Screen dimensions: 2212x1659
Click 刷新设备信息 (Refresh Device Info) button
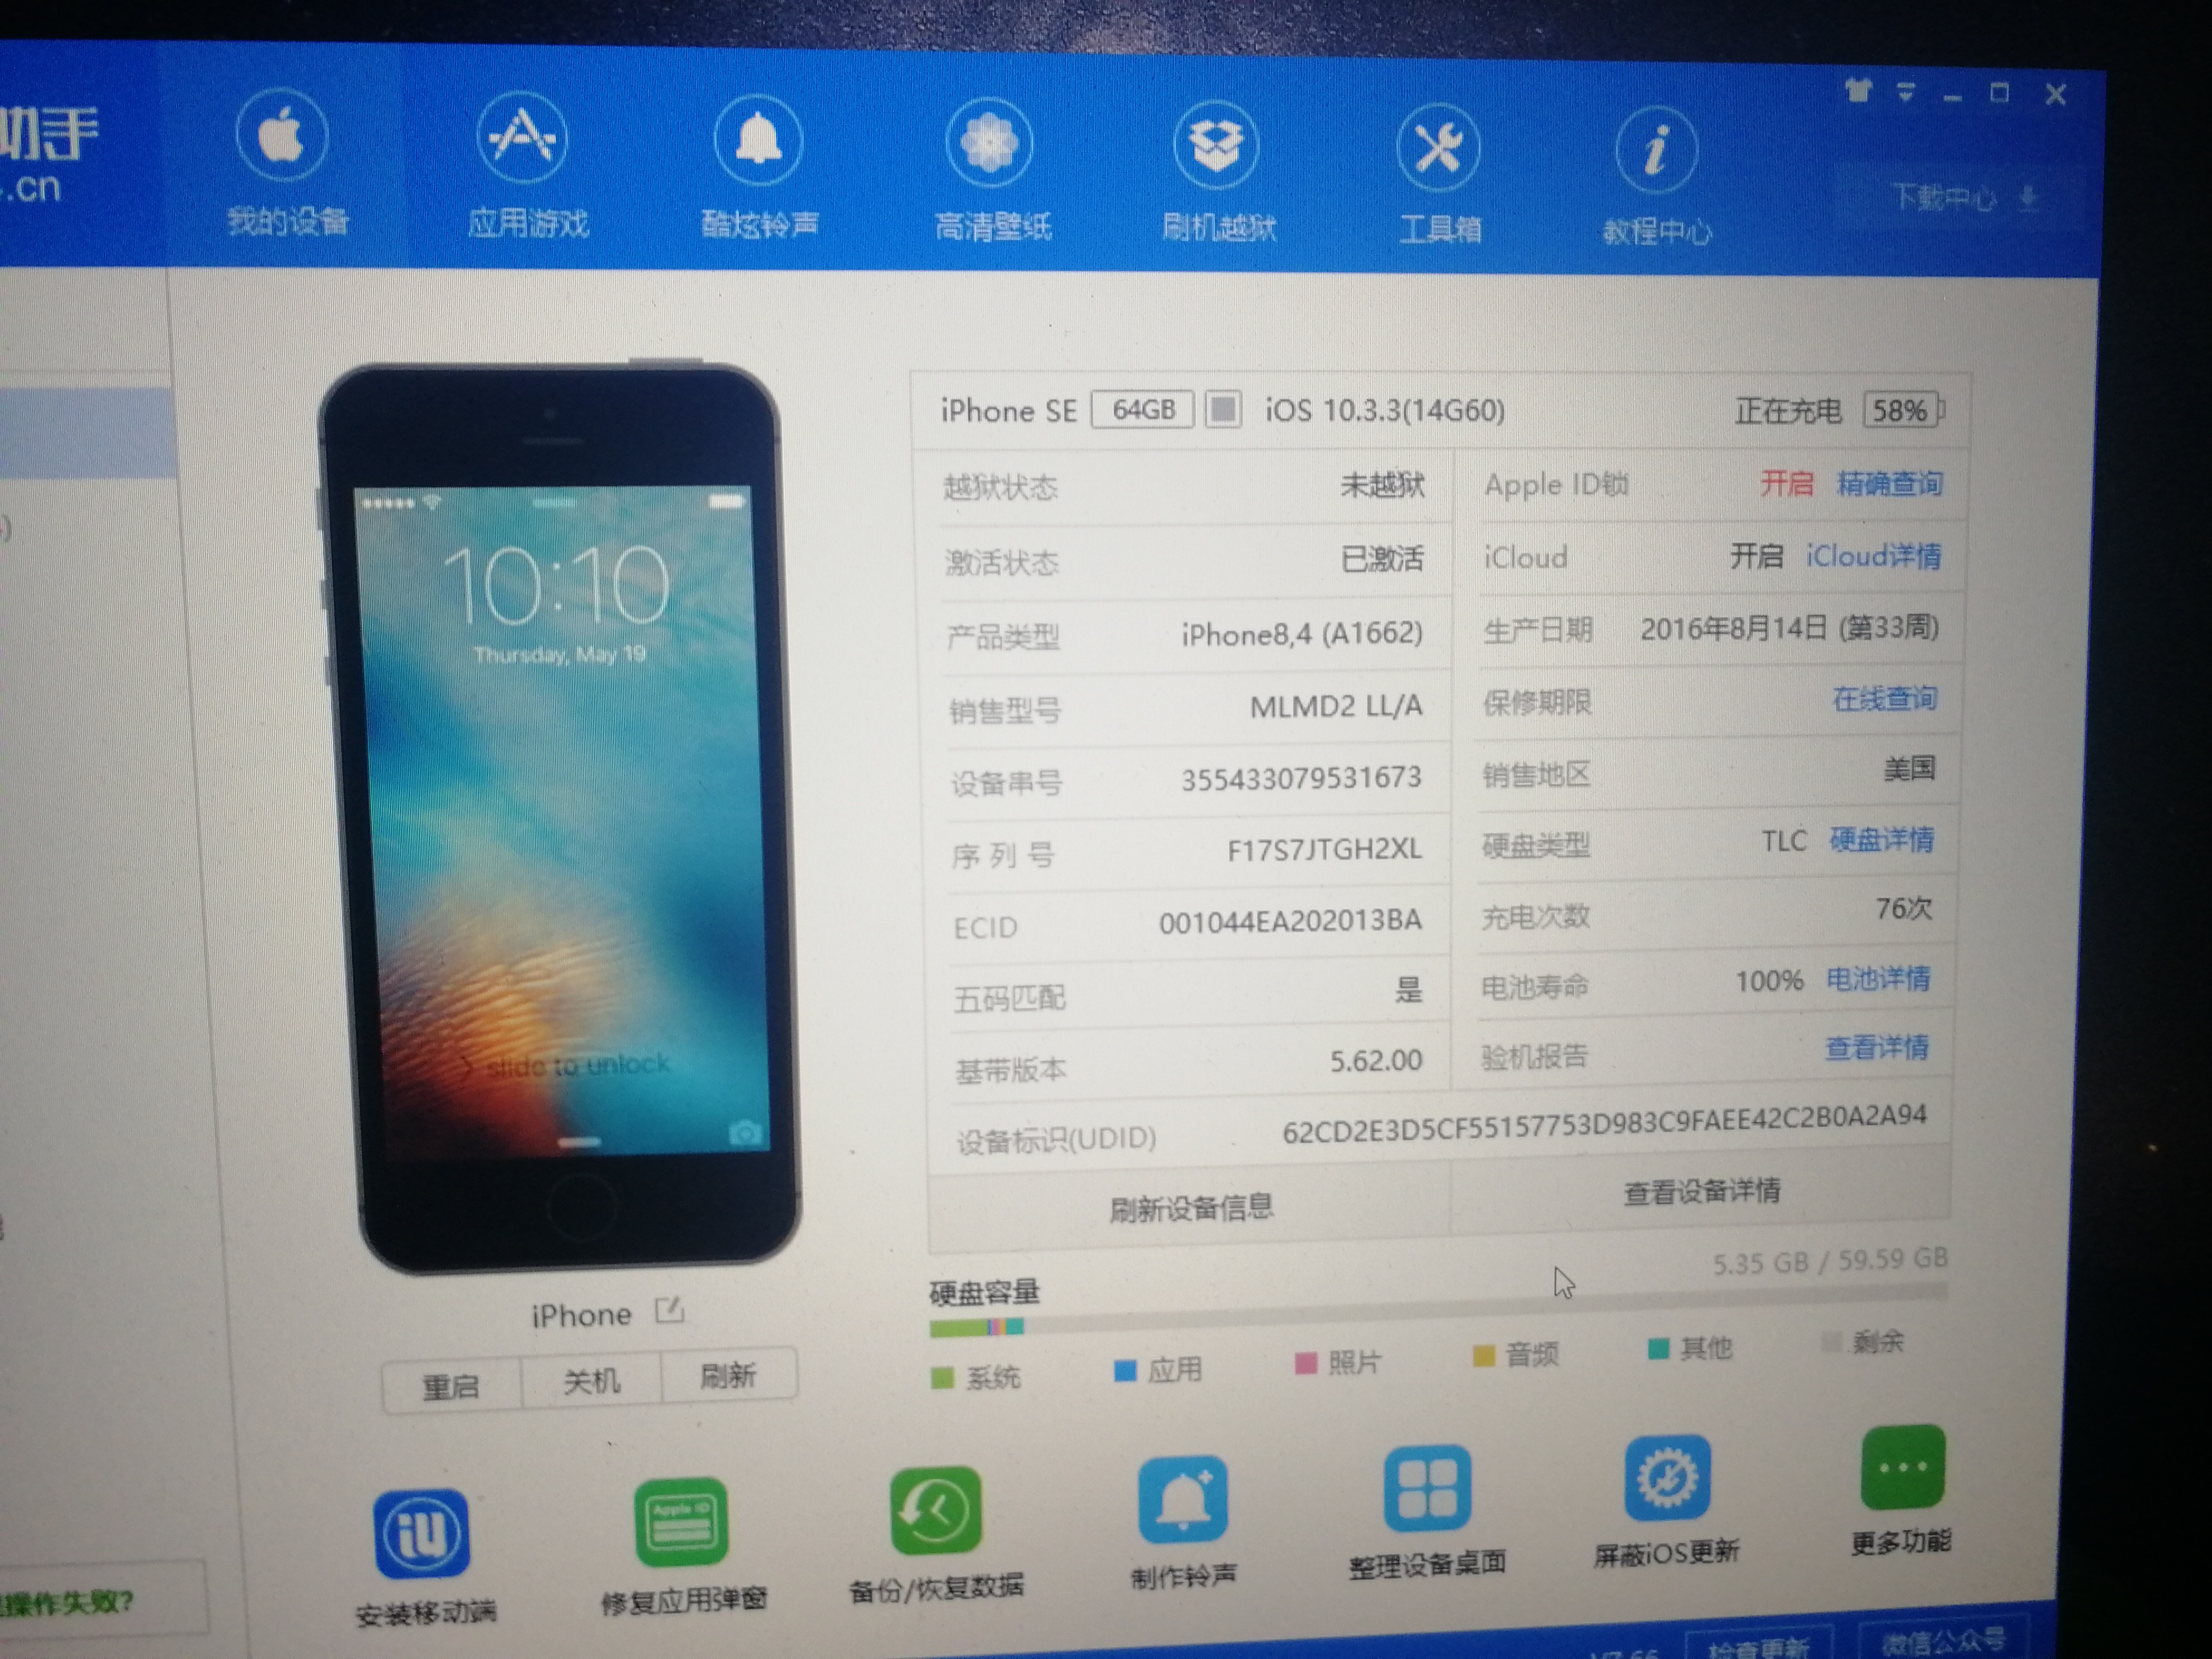(1176, 1202)
